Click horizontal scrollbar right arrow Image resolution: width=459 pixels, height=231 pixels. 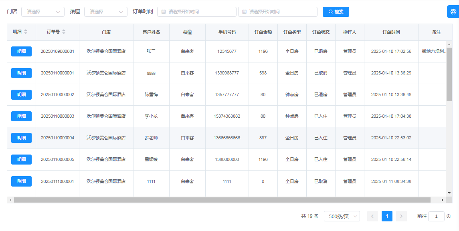(x=443, y=200)
